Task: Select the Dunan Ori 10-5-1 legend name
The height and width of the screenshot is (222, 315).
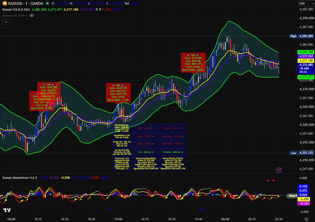Action: (15, 16)
